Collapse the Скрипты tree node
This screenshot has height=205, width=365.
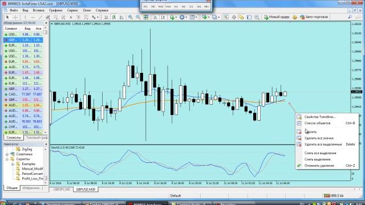click(7, 159)
